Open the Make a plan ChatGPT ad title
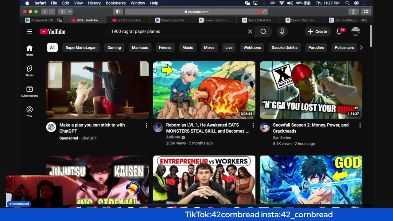 (x=92, y=128)
